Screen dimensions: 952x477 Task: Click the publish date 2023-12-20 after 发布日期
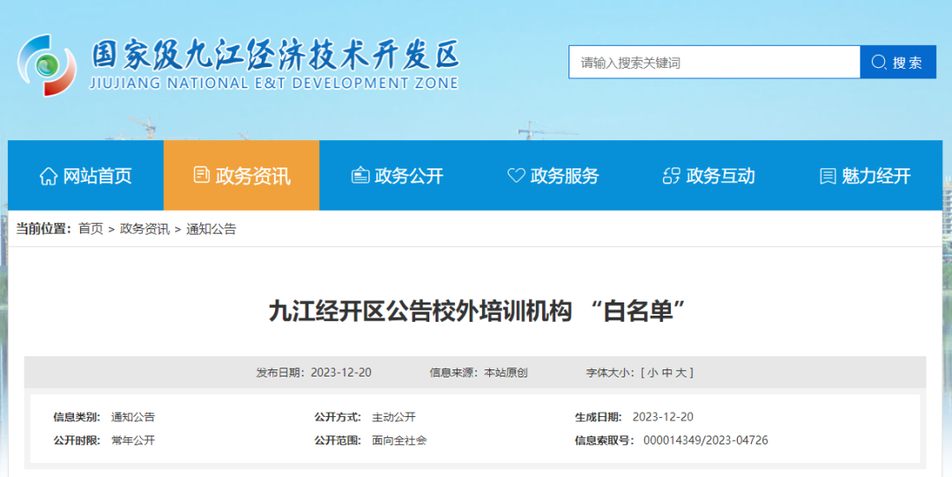341,372
